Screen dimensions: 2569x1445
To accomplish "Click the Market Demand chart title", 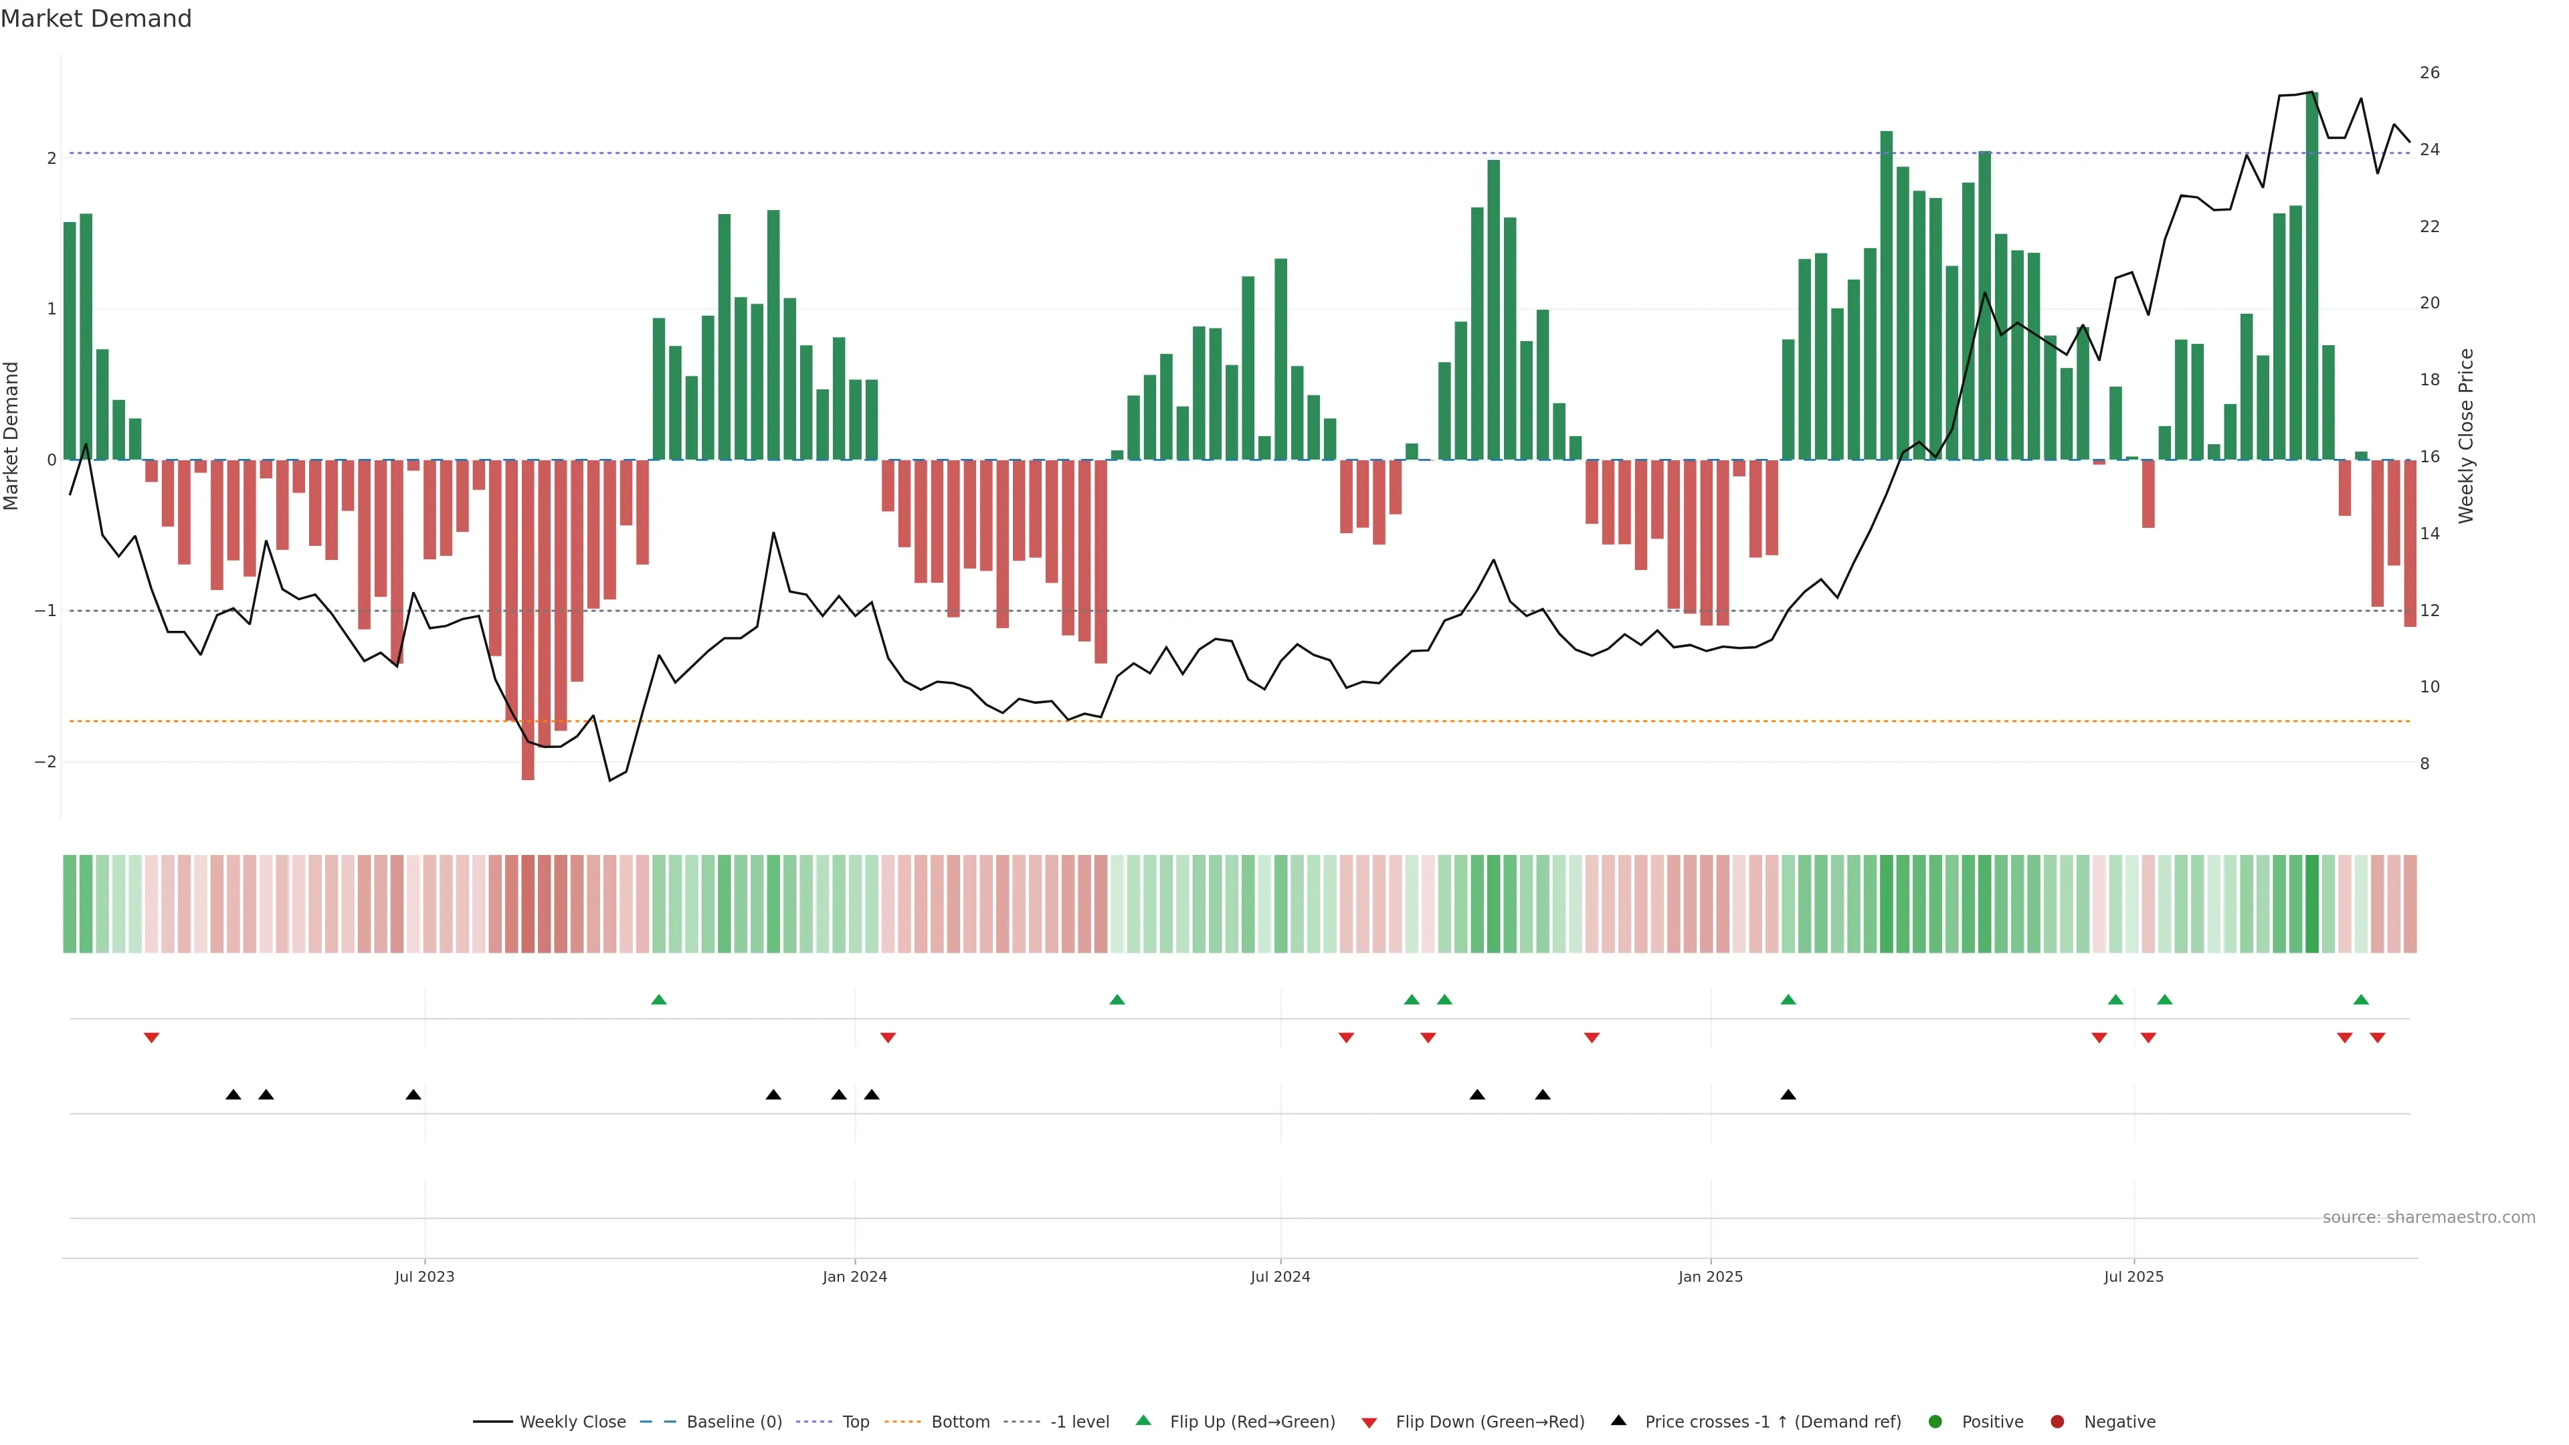I will [96, 19].
